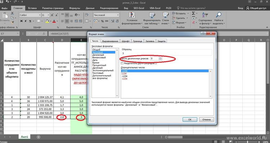The height and width of the screenshot is (143, 270).
Task: Click the thousands separator 000 icon
Action: coord(107,21)
